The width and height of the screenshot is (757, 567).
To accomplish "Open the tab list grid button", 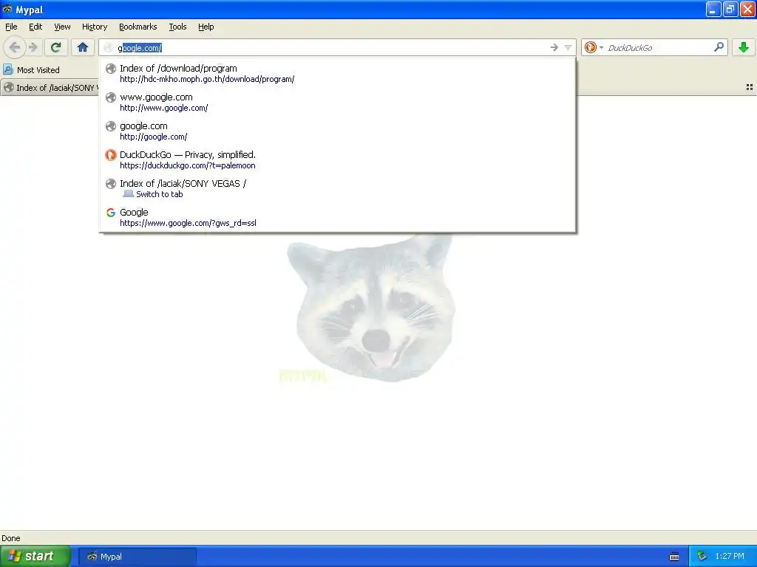I will click(x=750, y=87).
